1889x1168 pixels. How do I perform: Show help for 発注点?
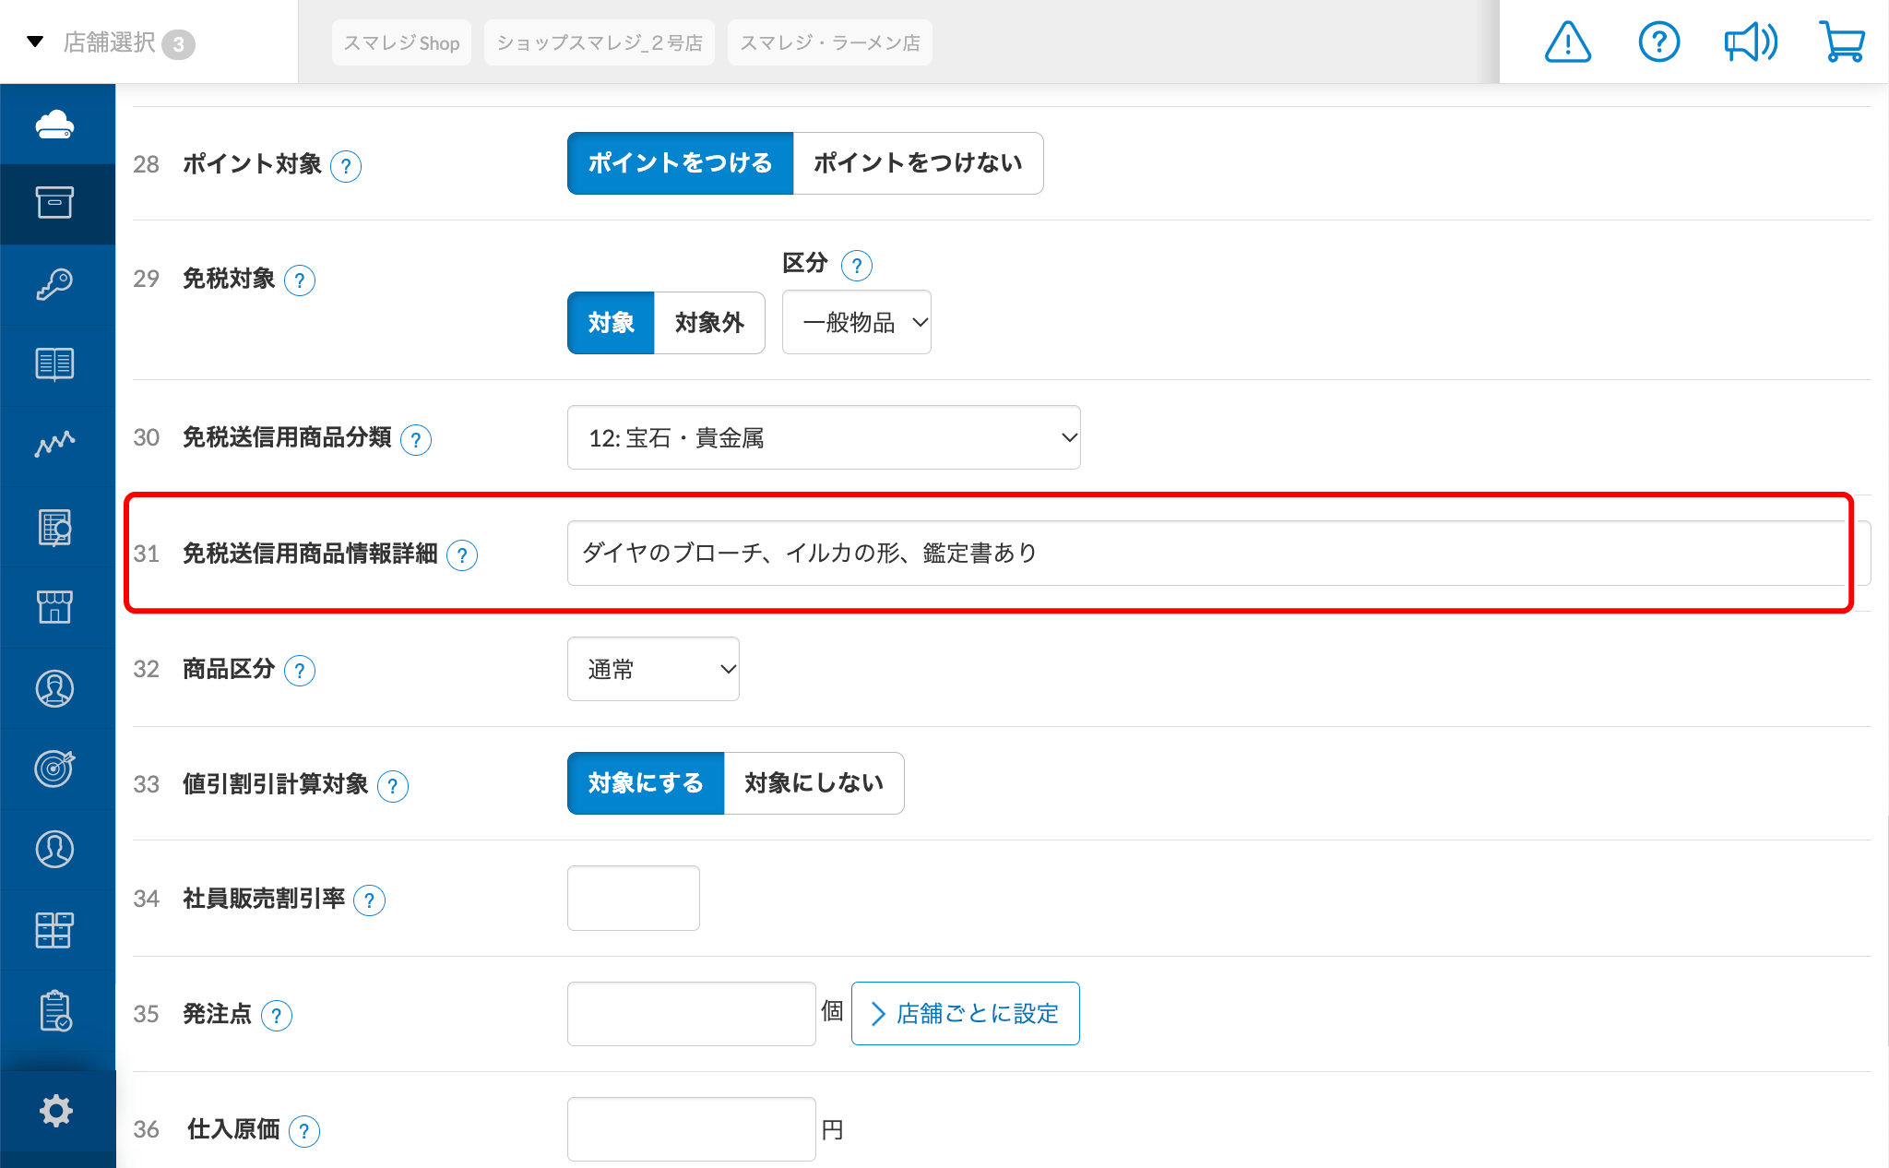[277, 1016]
